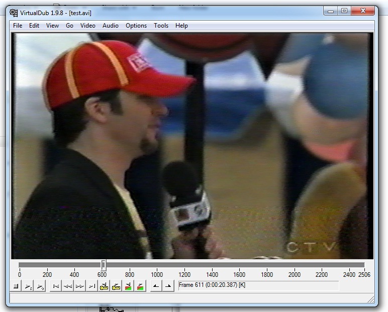The height and width of the screenshot is (312, 388).
Task: Open the Edit menu
Action: click(x=34, y=26)
